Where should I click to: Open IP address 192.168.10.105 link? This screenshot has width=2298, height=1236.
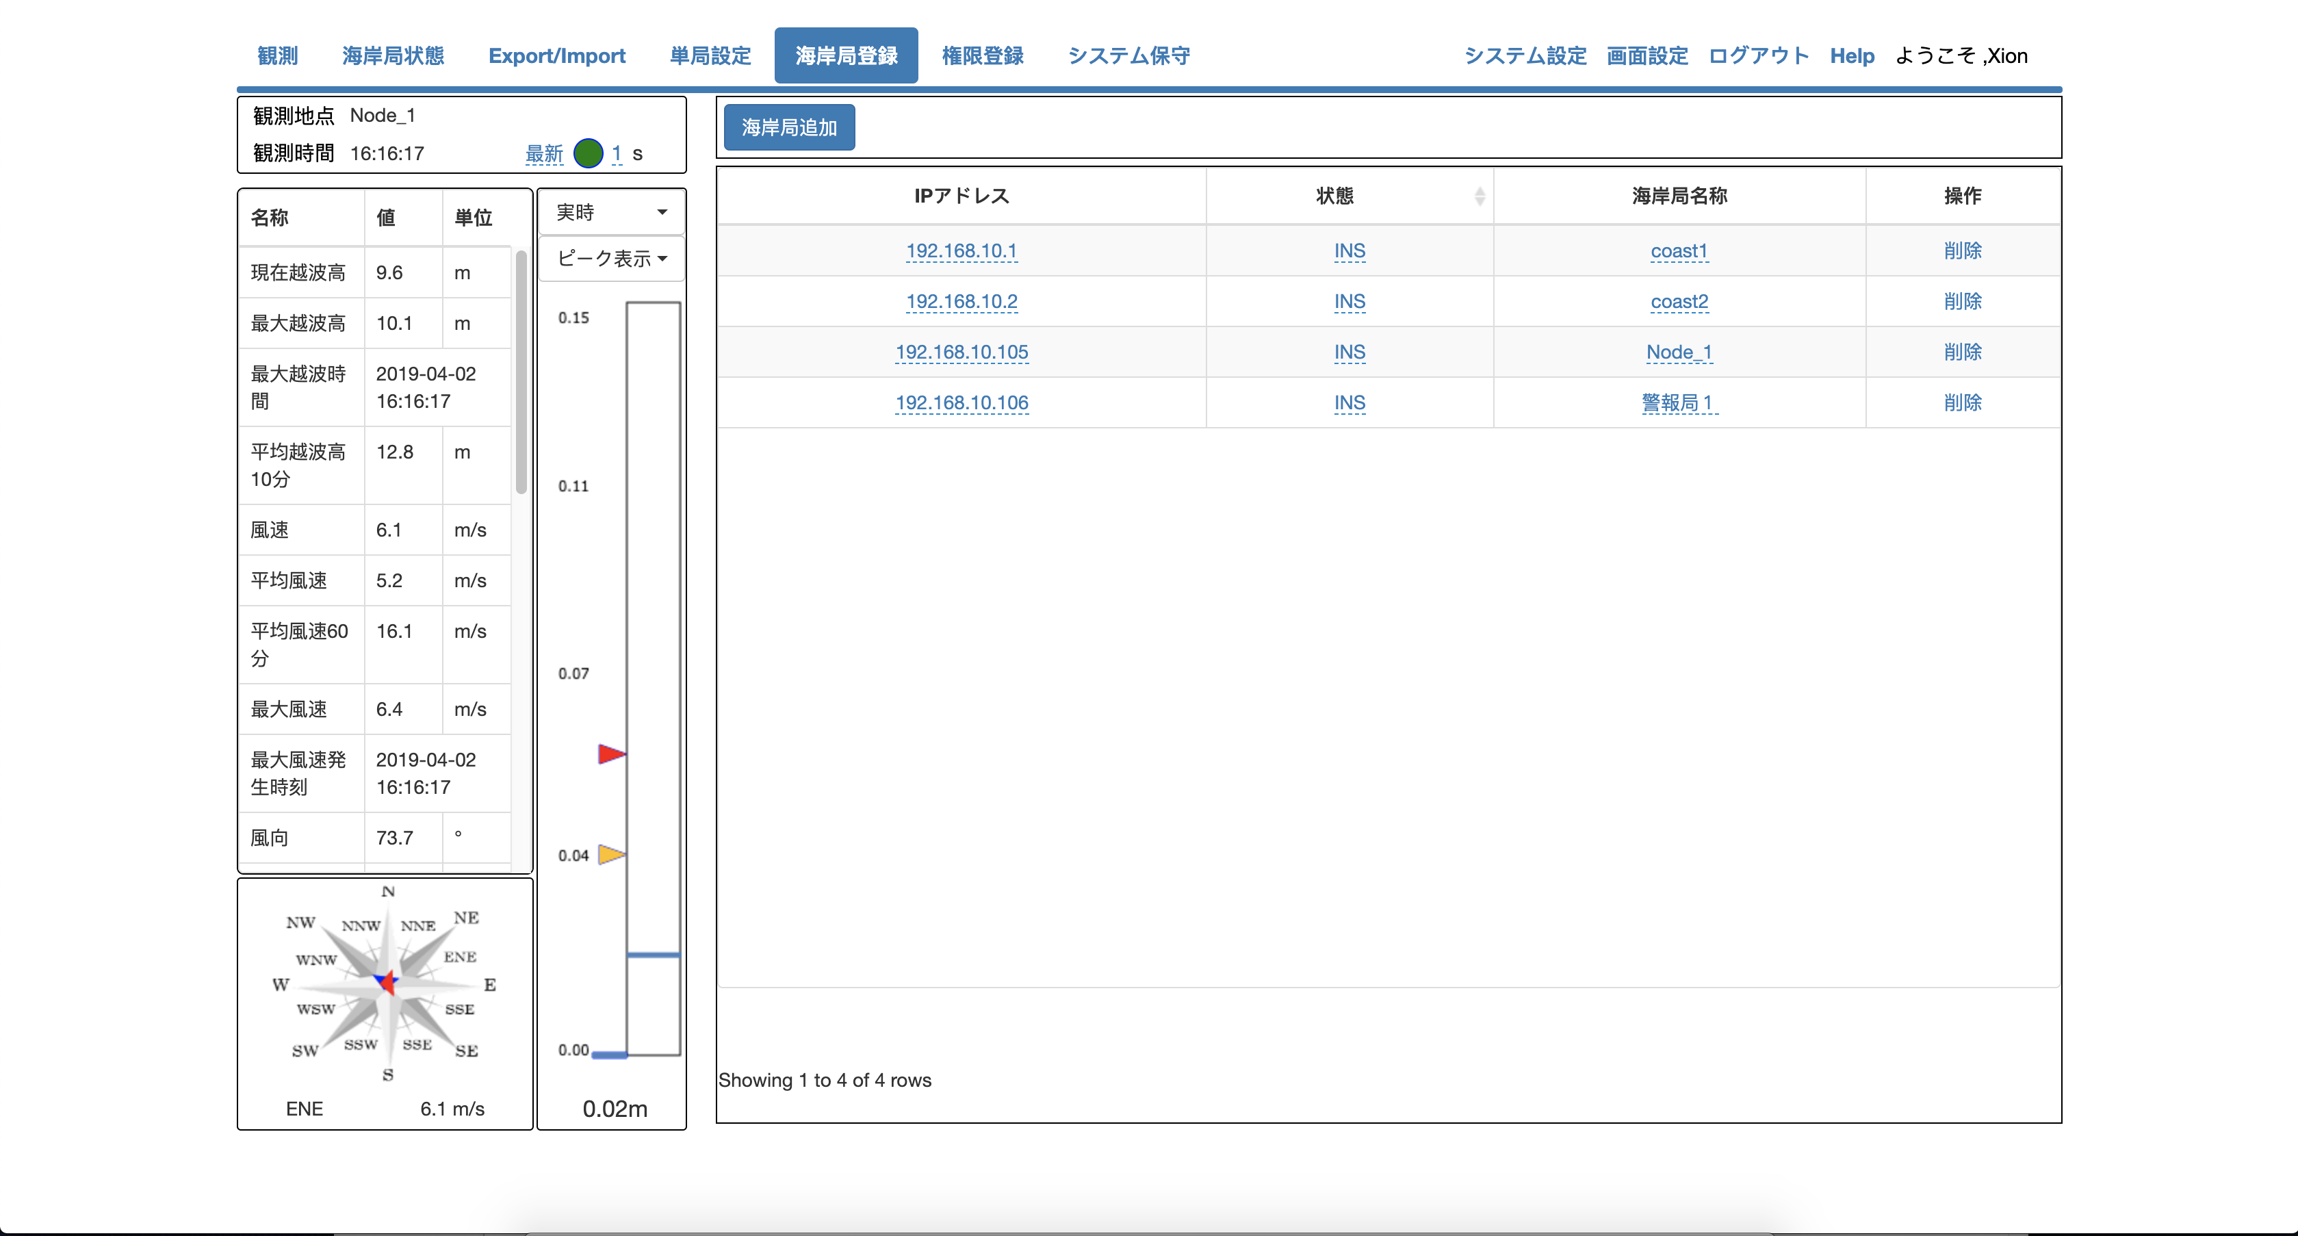point(961,352)
